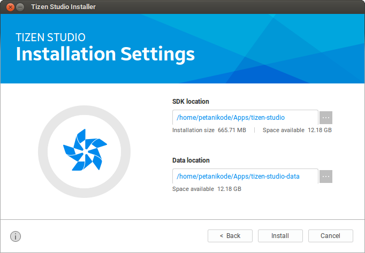Browse for Data location folder
The height and width of the screenshot is (253, 365).
click(x=326, y=177)
